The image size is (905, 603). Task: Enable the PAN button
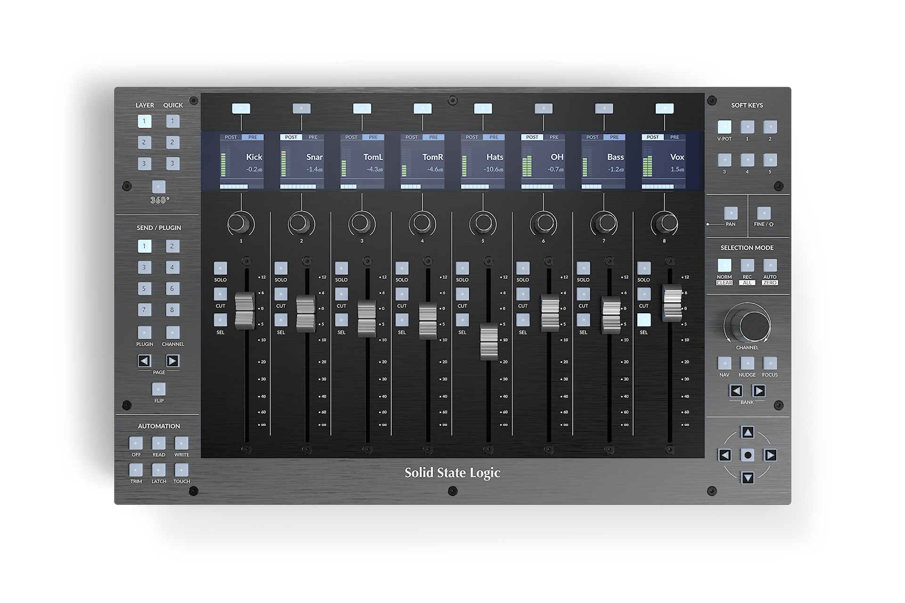[731, 213]
